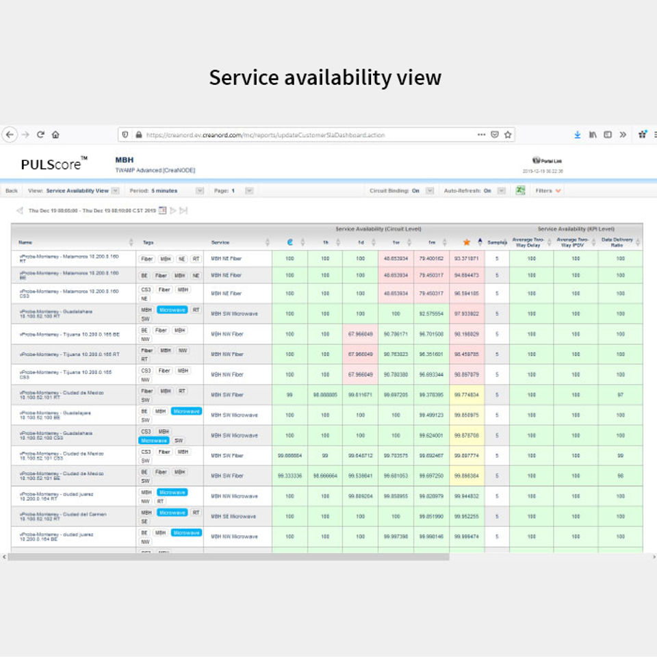Open vProbe-Monterrey Tijuana 10.200.0.165 BE row
Viewport: 657px width, 657px height.
coord(70,335)
